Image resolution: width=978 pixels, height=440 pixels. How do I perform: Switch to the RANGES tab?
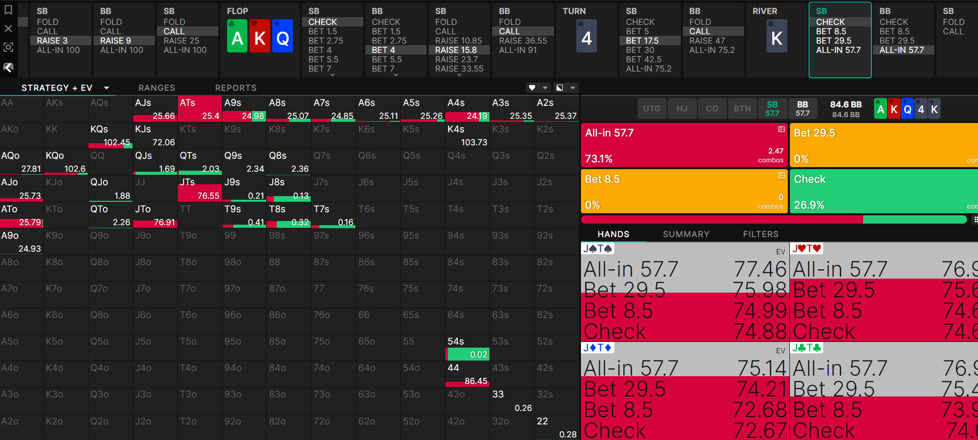point(156,88)
